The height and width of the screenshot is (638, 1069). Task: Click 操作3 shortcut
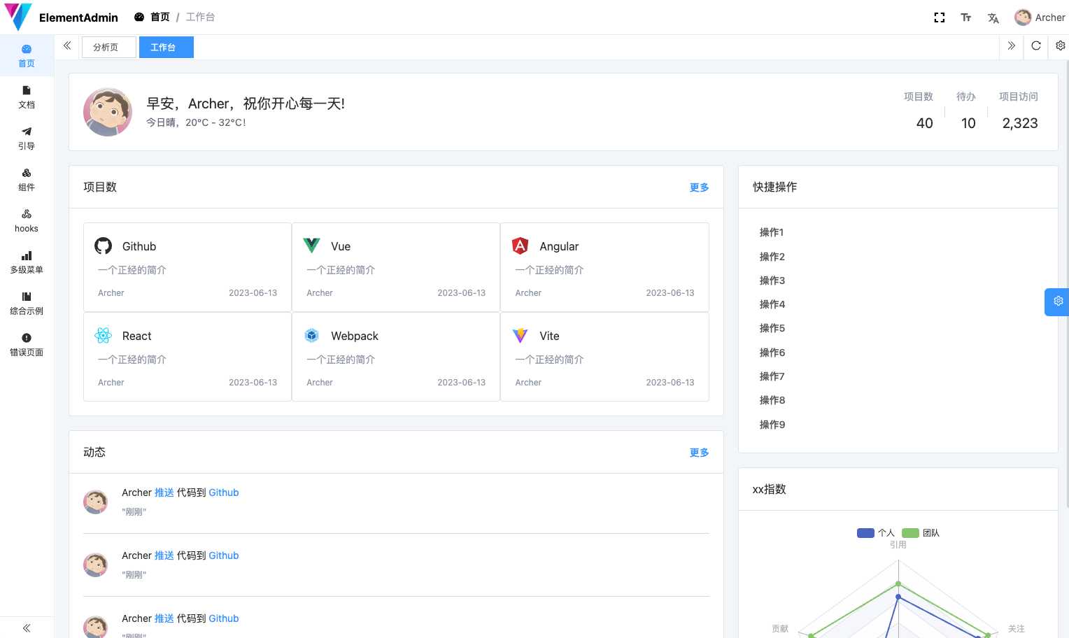tap(772, 281)
